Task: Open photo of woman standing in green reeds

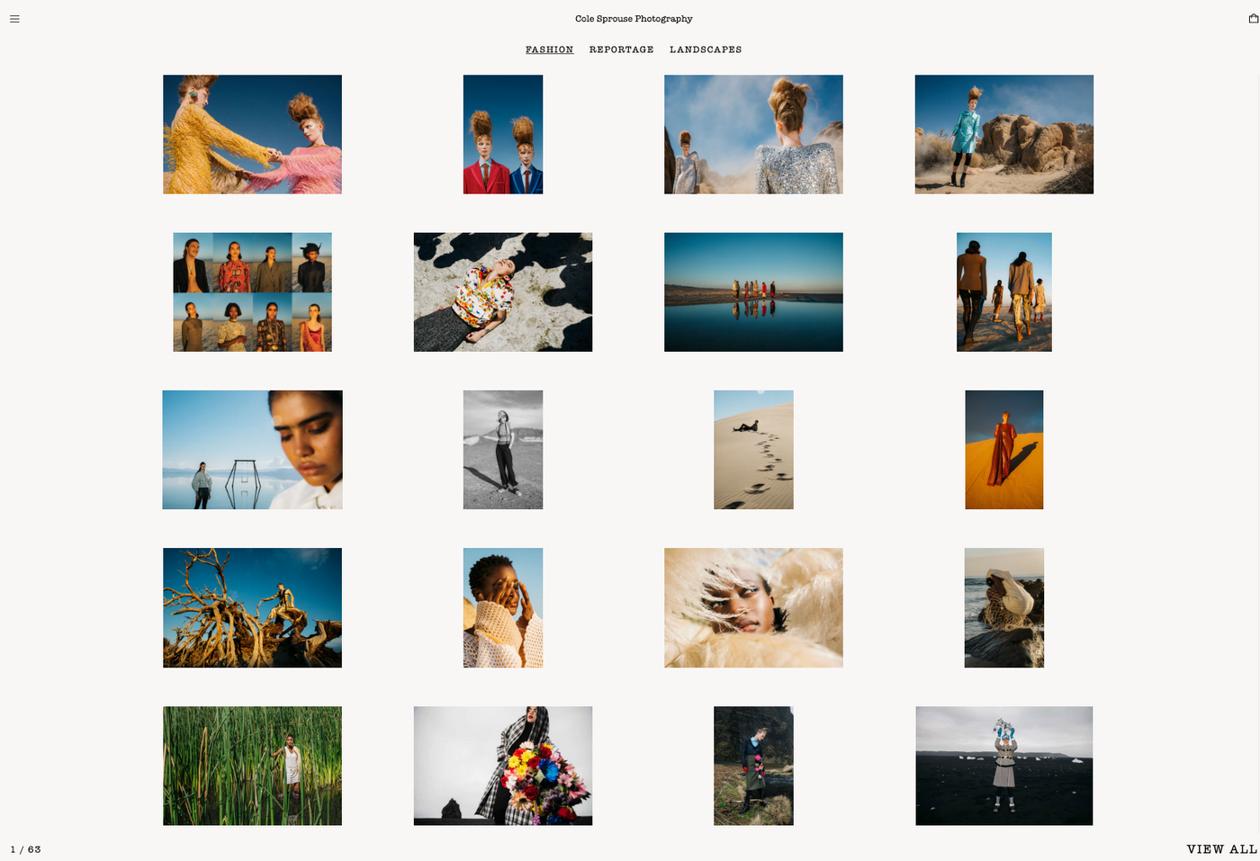Action: [x=252, y=766]
